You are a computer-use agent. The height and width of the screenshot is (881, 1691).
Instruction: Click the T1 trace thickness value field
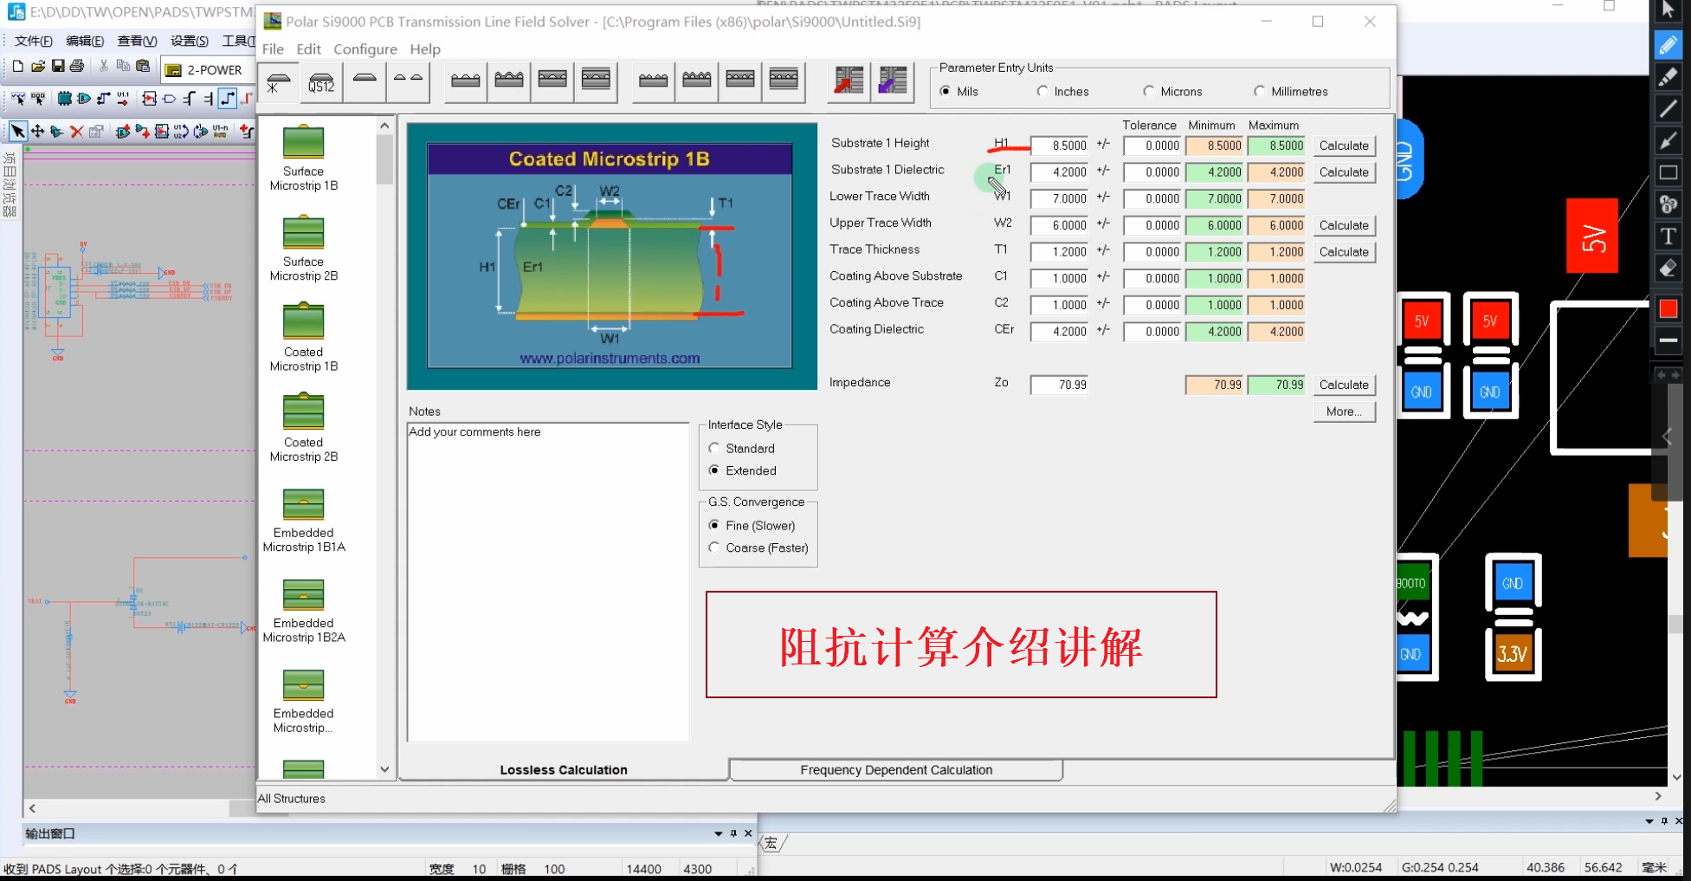(1059, 252)
